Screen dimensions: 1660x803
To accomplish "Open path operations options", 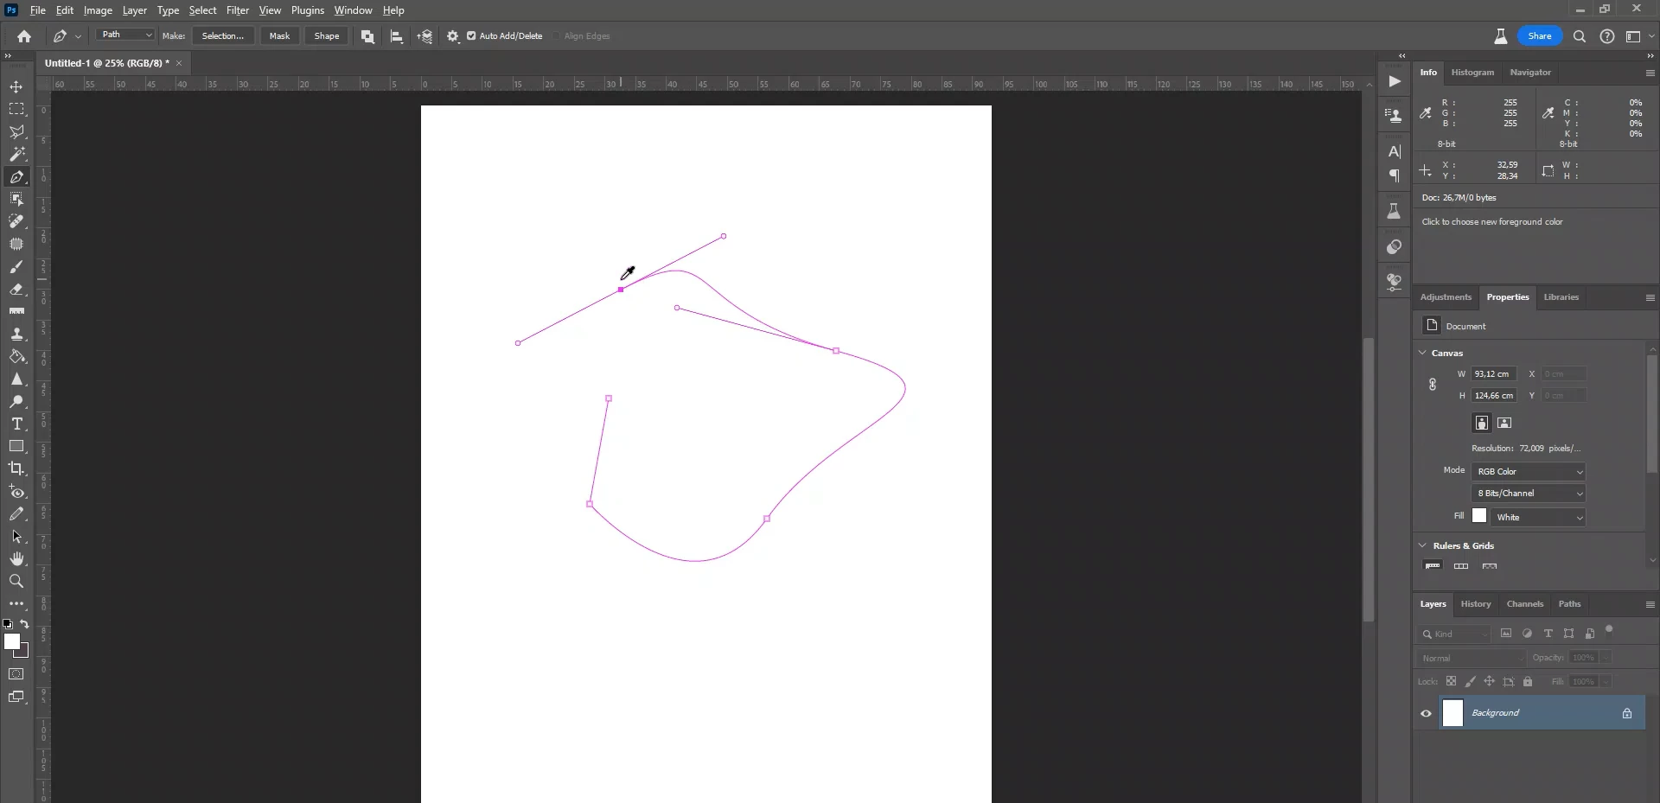I will click(x=367, y=36).
